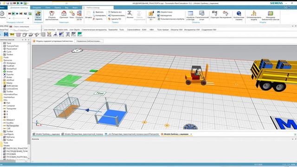Click the fast-forward simulation icon in the ribbon

(17, 13)
